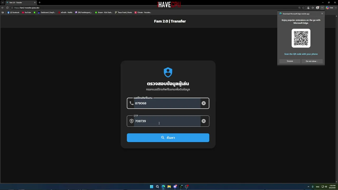338x190 pixels.
Task: Click the blue ค้นหา search button
Action: pos(168,137)
